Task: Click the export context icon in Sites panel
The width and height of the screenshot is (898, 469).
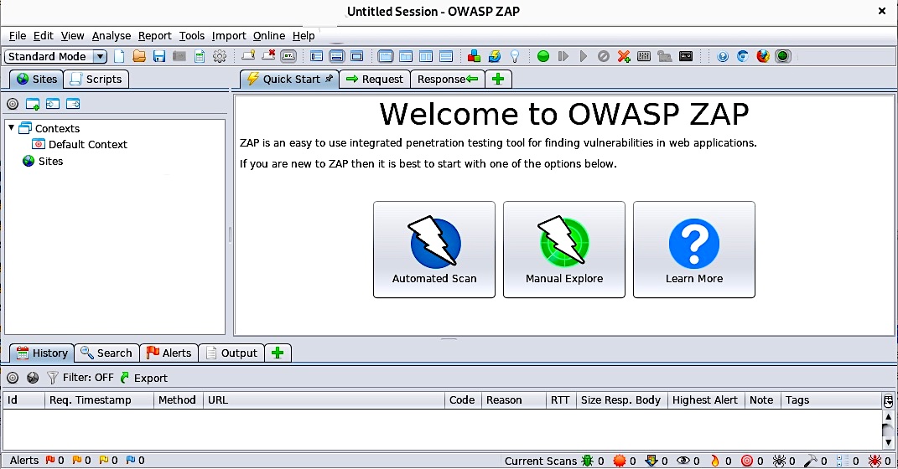Action: pyautogui.click(x=73, y=104)
